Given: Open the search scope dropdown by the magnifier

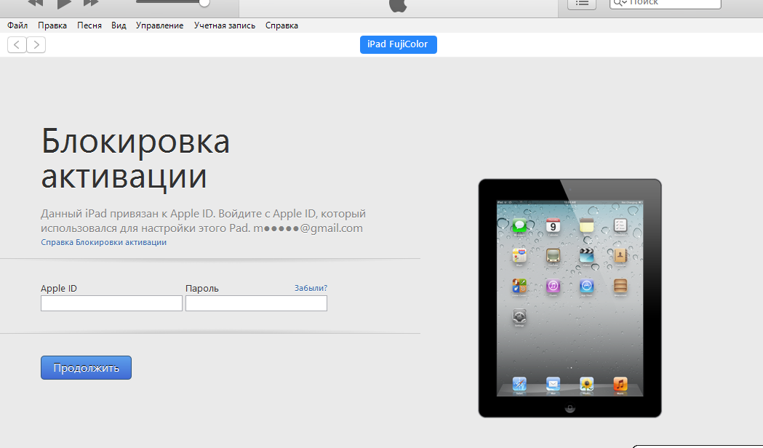Looking at the screenshot, I should click(x=622, y=4).
